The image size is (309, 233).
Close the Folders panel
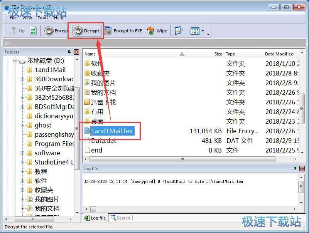[x=76, y=52]
